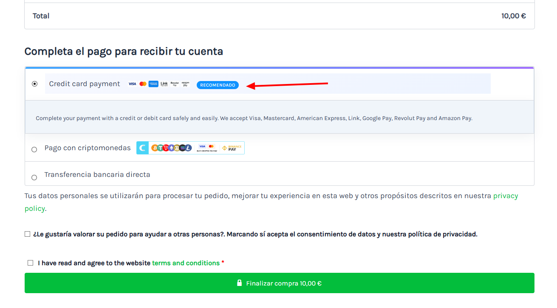This screenshot has height=308, width=557.
Task: Check the order rating consent checkbox
Action: pyautogui.click(x=28, y=234)
